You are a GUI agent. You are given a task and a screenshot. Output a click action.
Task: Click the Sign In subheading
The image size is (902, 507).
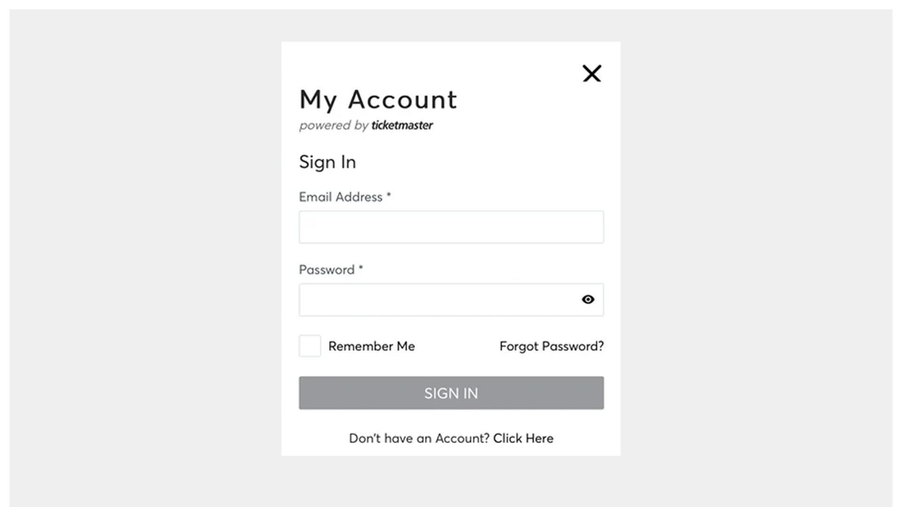tap(327, 162)
